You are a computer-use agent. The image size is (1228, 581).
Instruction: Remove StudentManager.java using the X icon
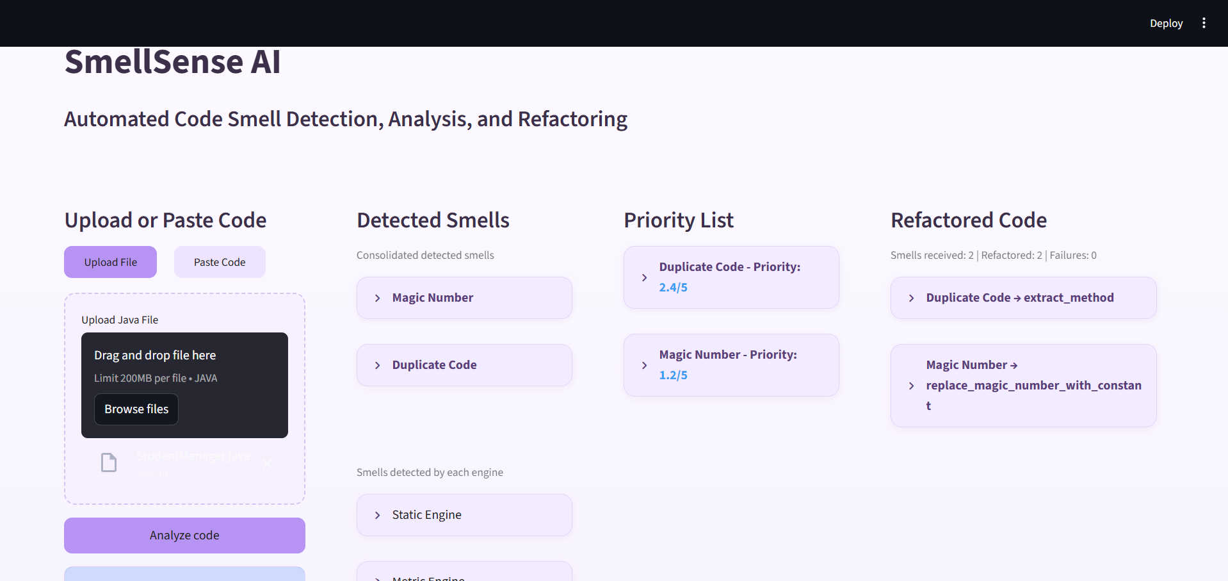[267, 464]
